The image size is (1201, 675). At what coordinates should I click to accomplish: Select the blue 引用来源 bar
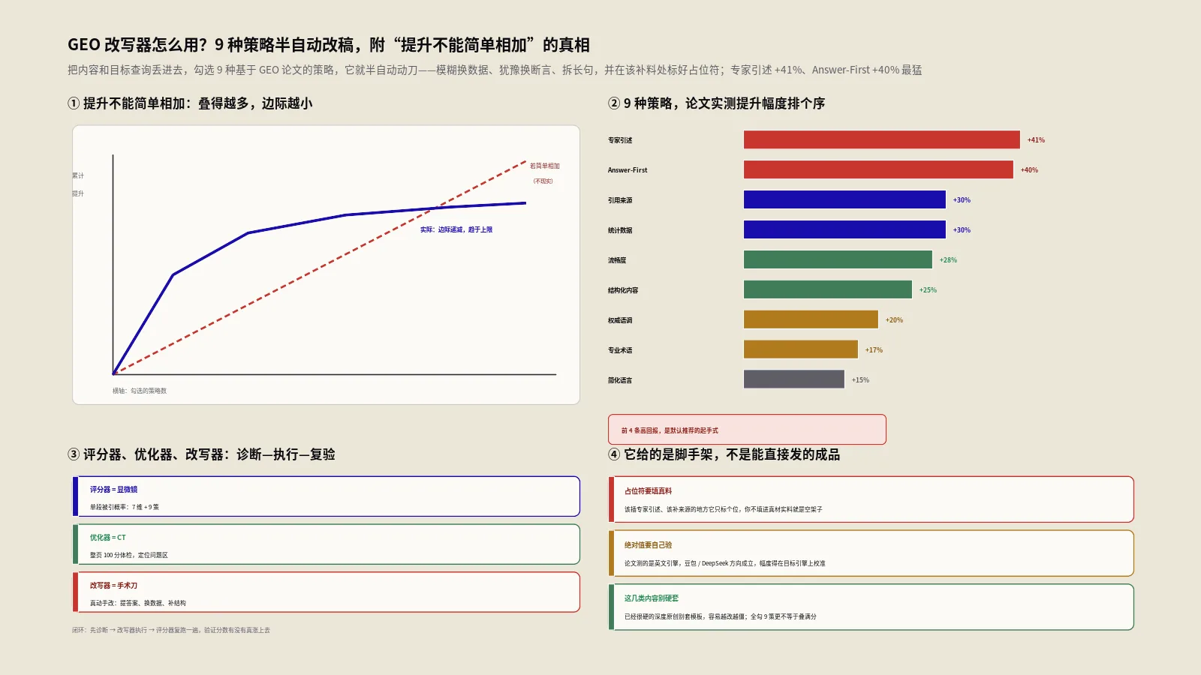click(x=844, y=199)
